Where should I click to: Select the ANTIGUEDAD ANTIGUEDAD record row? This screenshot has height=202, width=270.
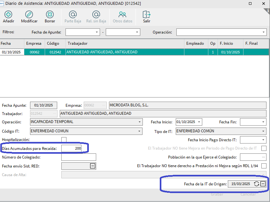coord(125,52)
